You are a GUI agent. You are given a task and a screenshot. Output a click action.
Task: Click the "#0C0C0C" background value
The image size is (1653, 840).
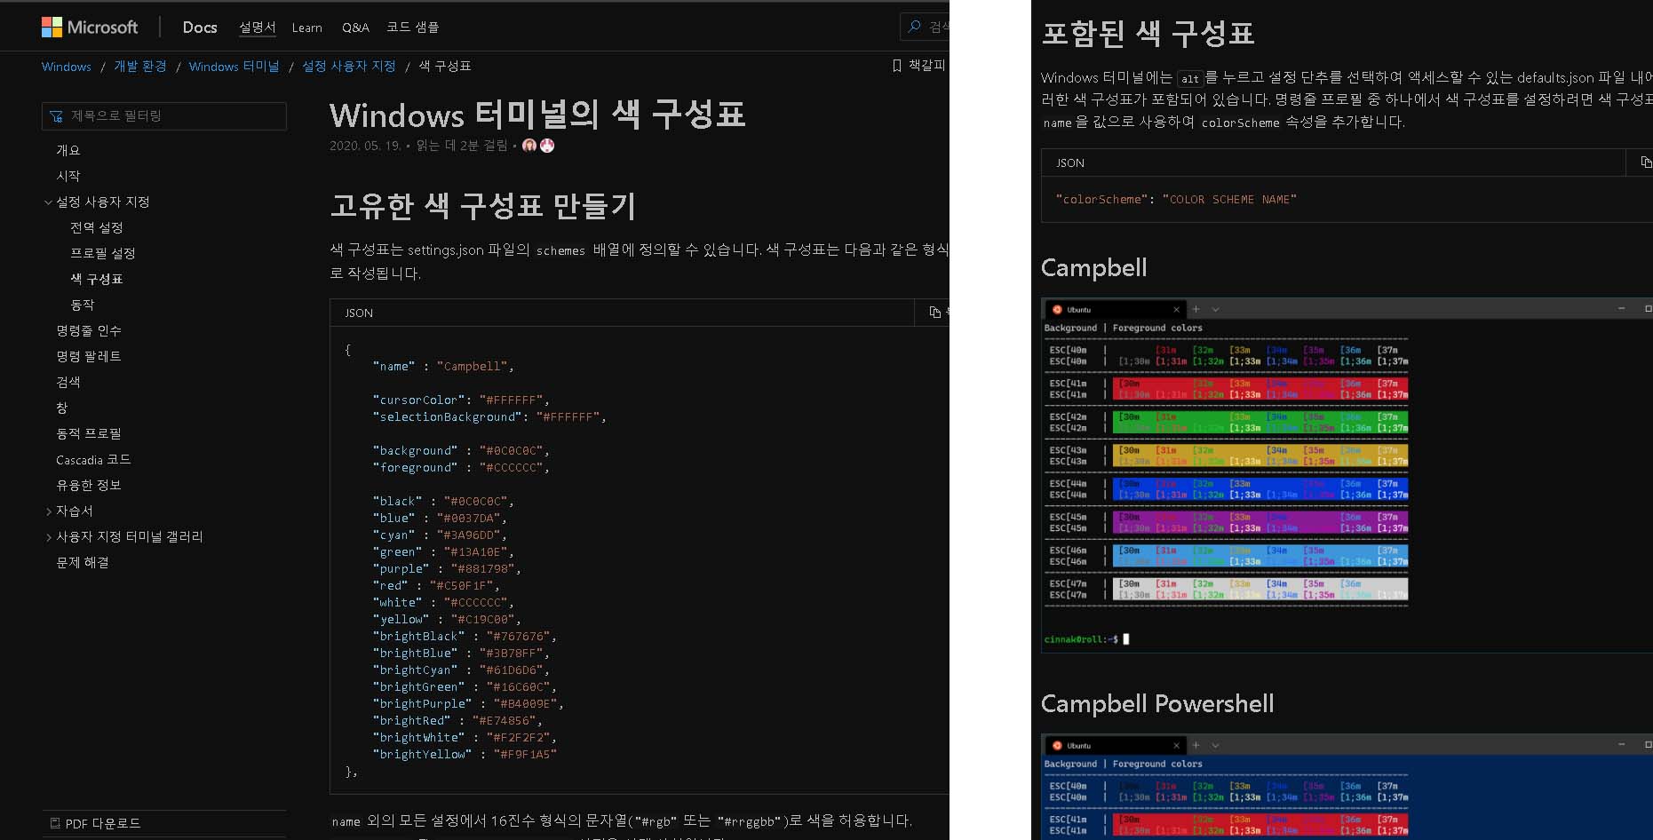[x=512, y=451]
